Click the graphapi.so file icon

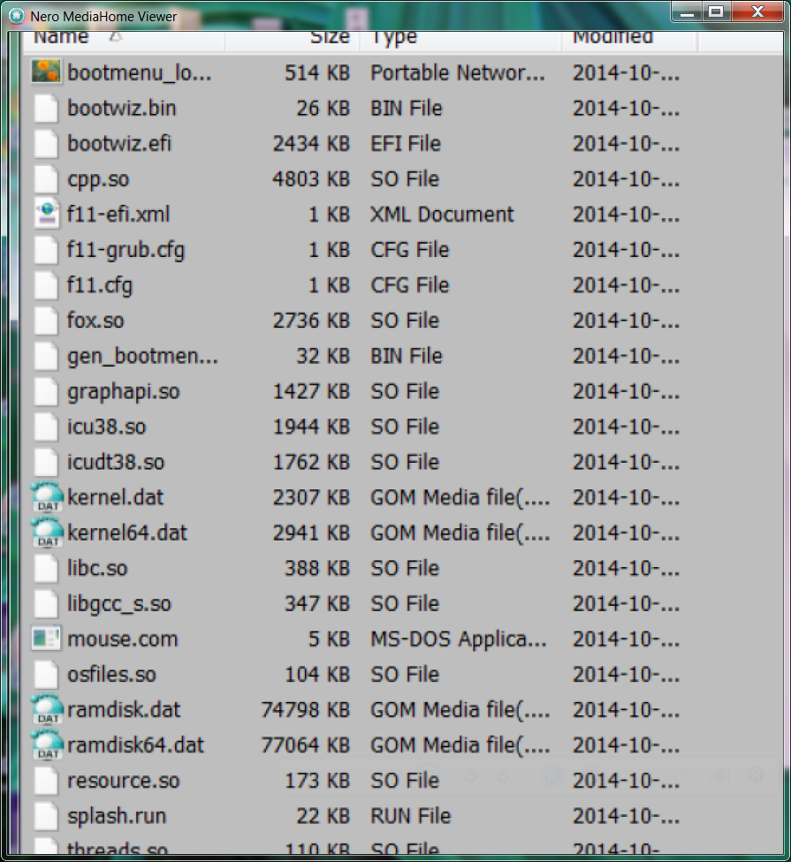pos(46,391)
